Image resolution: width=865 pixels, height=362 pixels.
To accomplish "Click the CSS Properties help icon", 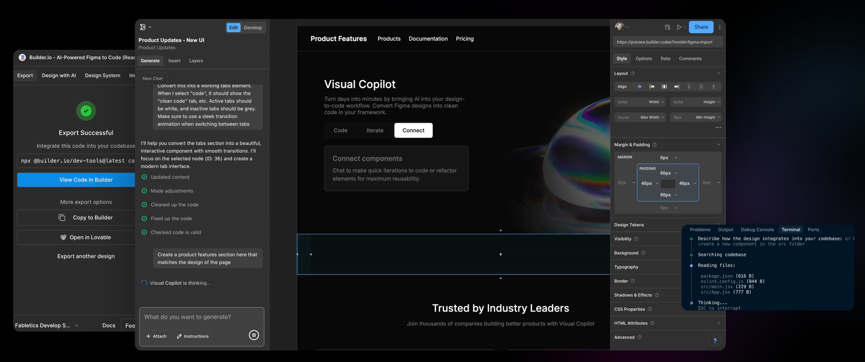I will (650, 309).
